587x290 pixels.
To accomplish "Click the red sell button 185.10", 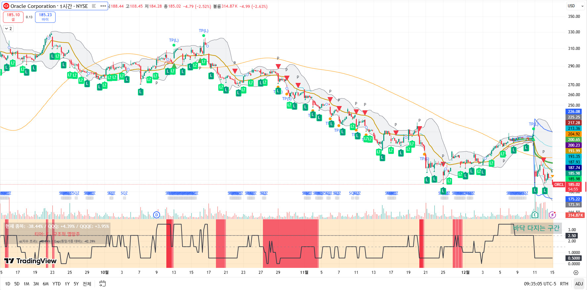I will pos(13,17).
